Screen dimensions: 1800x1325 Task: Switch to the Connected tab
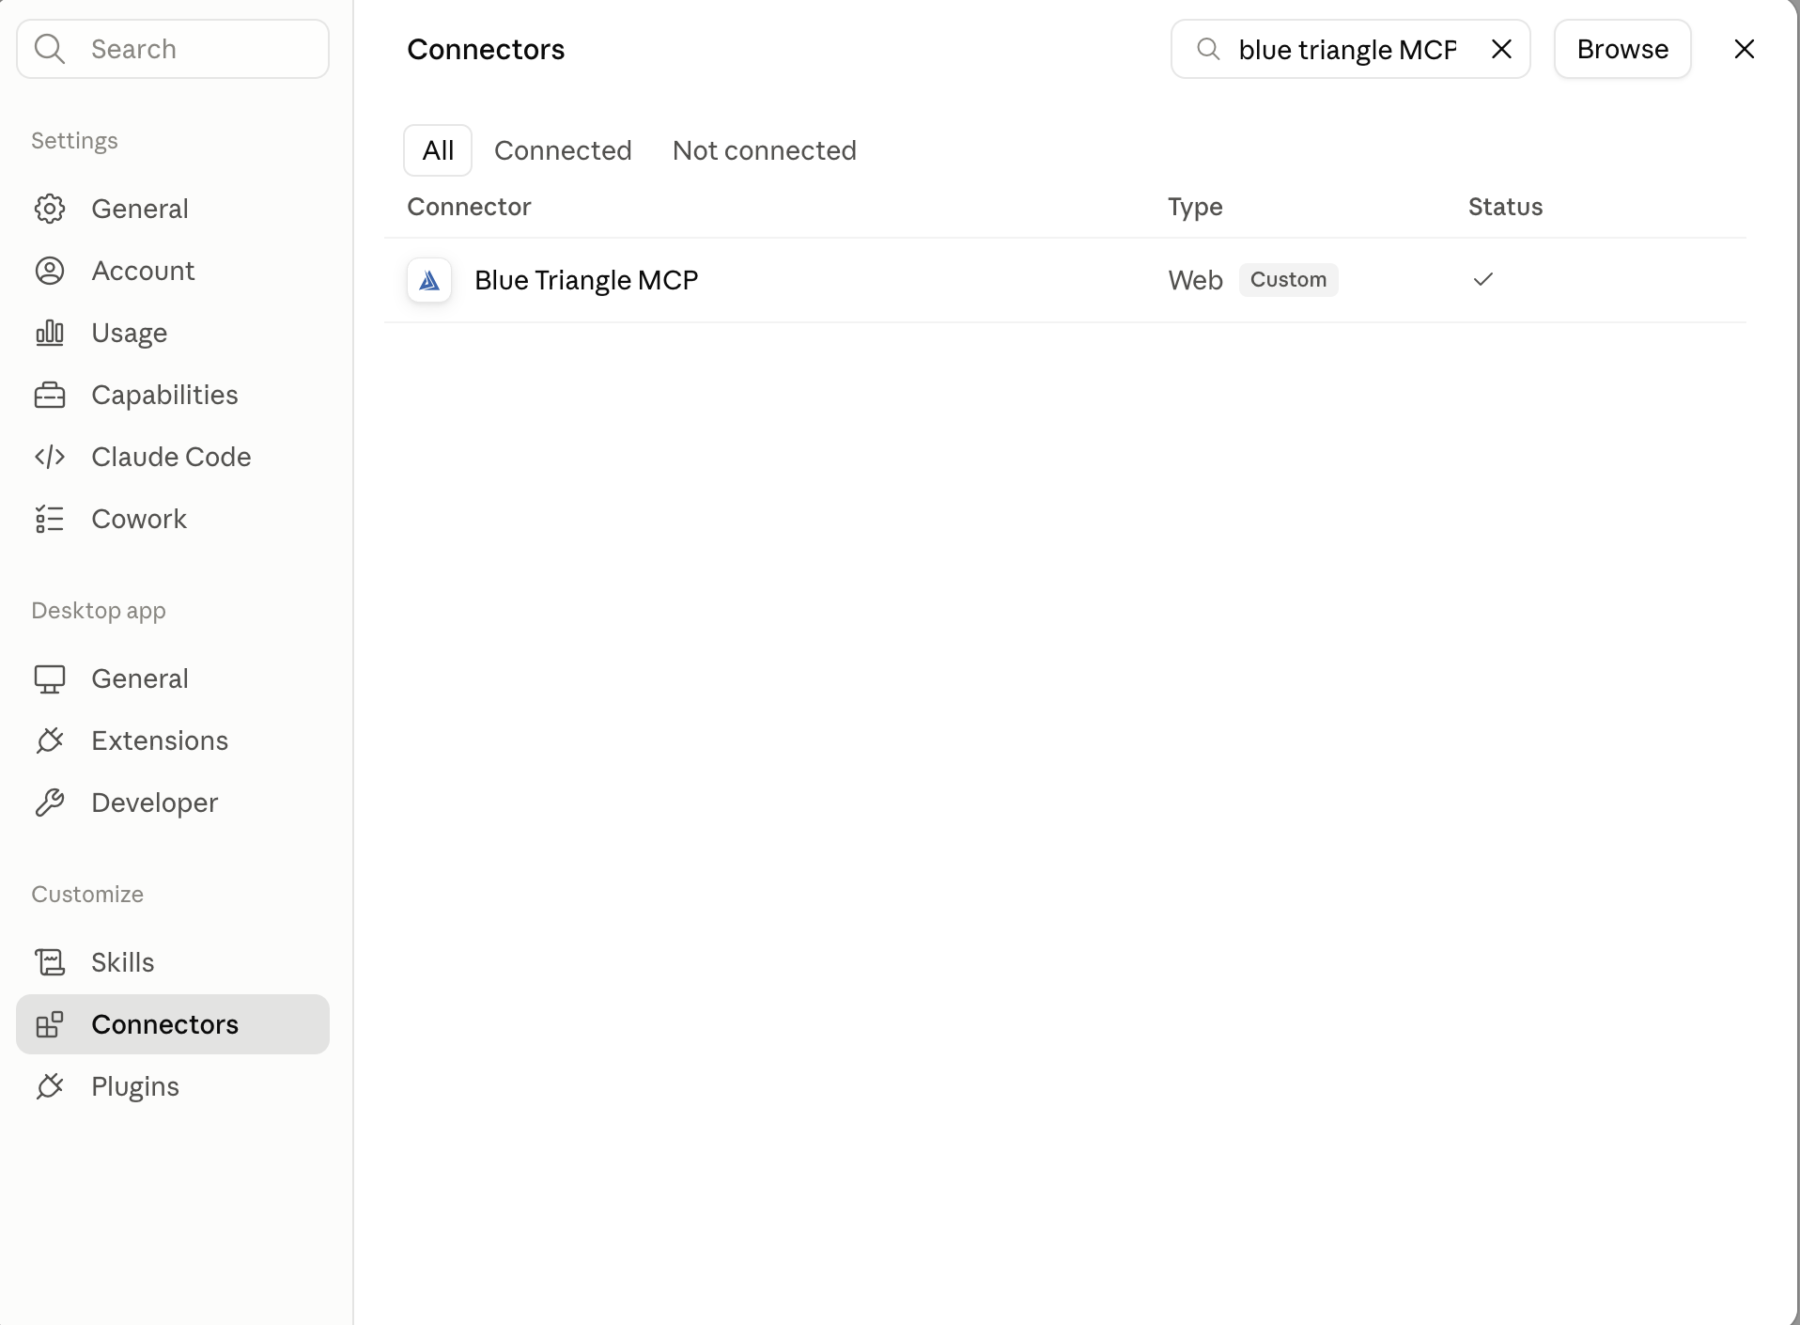(563, 150)
